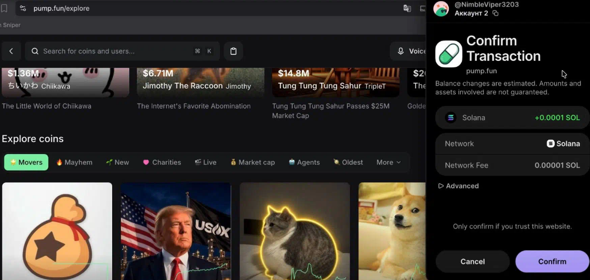The height and width of the screenshot is (280, 590).
Task: Copy the wallet account address icon
Action: pyautogui.click(x=495, y=13)
